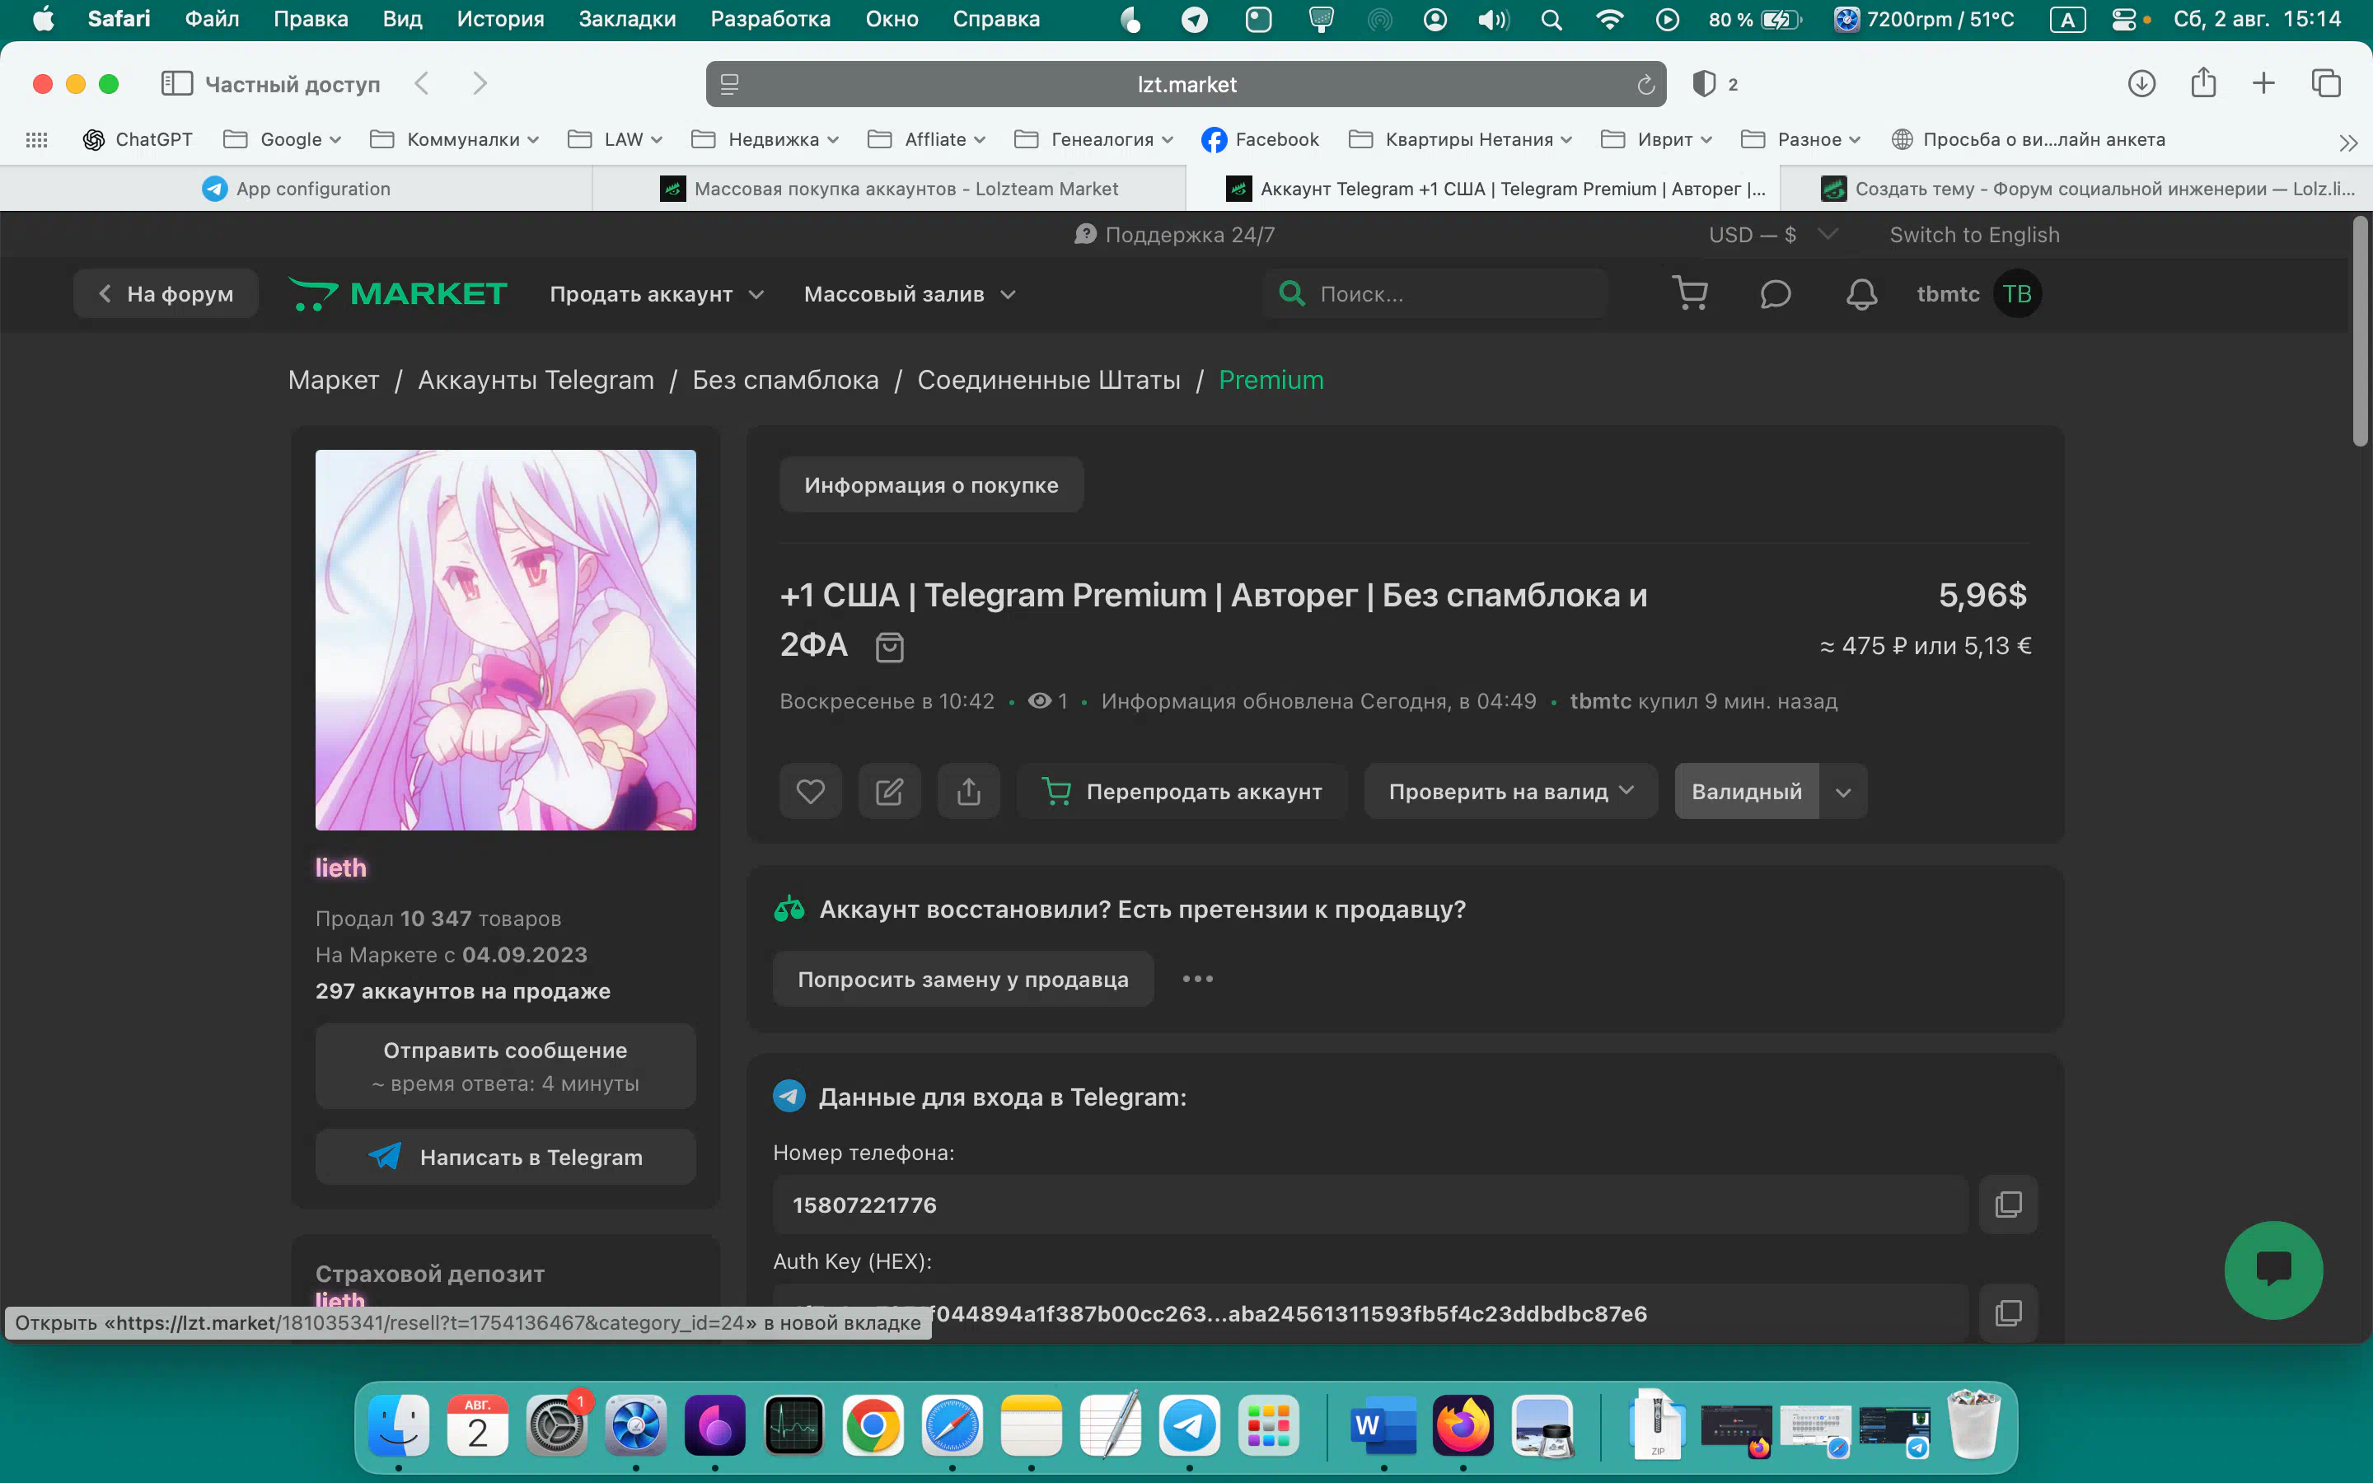
Task: Click Перепродать аккаунт button
Action: coord(1182,792)
